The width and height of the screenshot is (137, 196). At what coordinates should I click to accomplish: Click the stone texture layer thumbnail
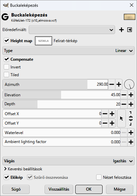pyautogui.click(x=130, y=17)
